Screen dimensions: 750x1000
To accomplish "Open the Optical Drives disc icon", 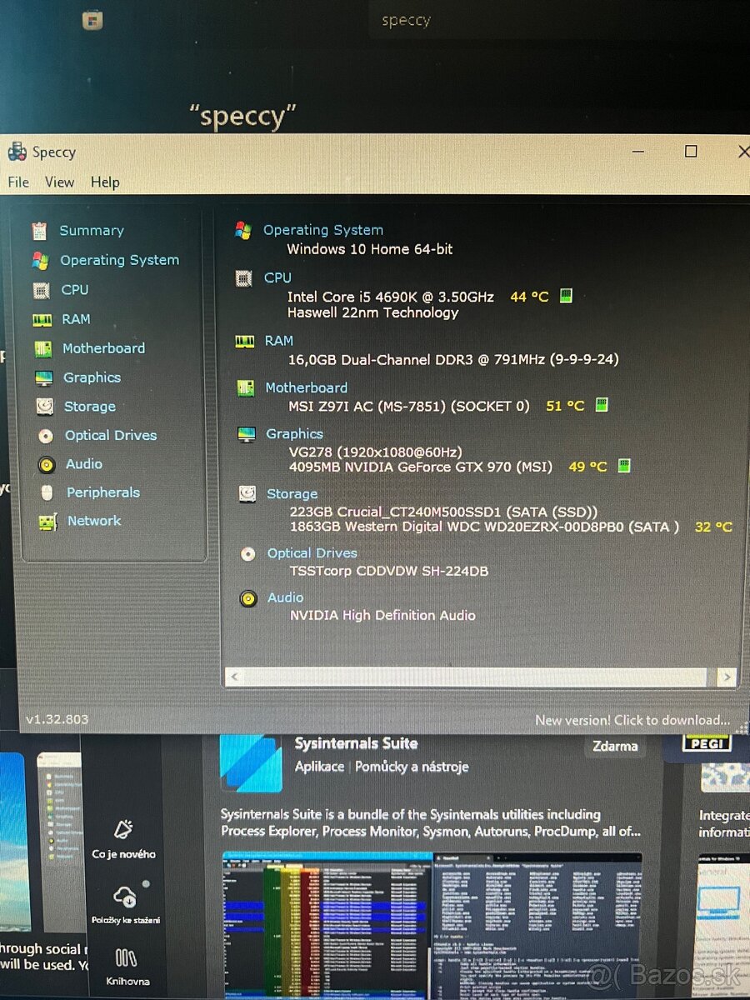I will click(x=46, y=435).
